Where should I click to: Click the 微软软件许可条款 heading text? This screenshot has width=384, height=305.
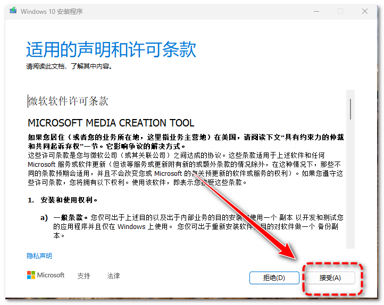pos(68,101)
